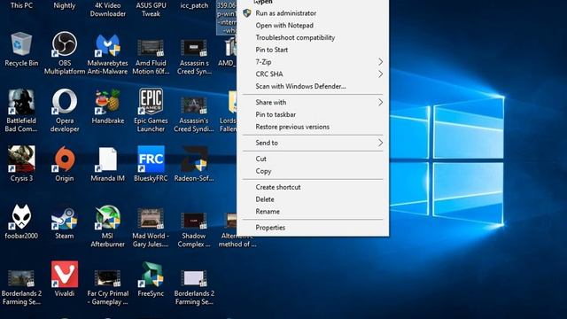The height and width of the screenshot is (319, 567).
Task: Select Malwarebytes Anti-Malware desktop icon
Action: click(x=107, y=45)
